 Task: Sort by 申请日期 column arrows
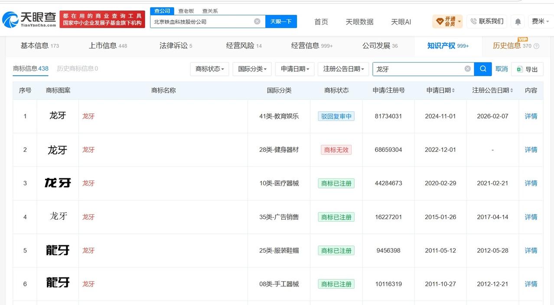pos(453,91)
